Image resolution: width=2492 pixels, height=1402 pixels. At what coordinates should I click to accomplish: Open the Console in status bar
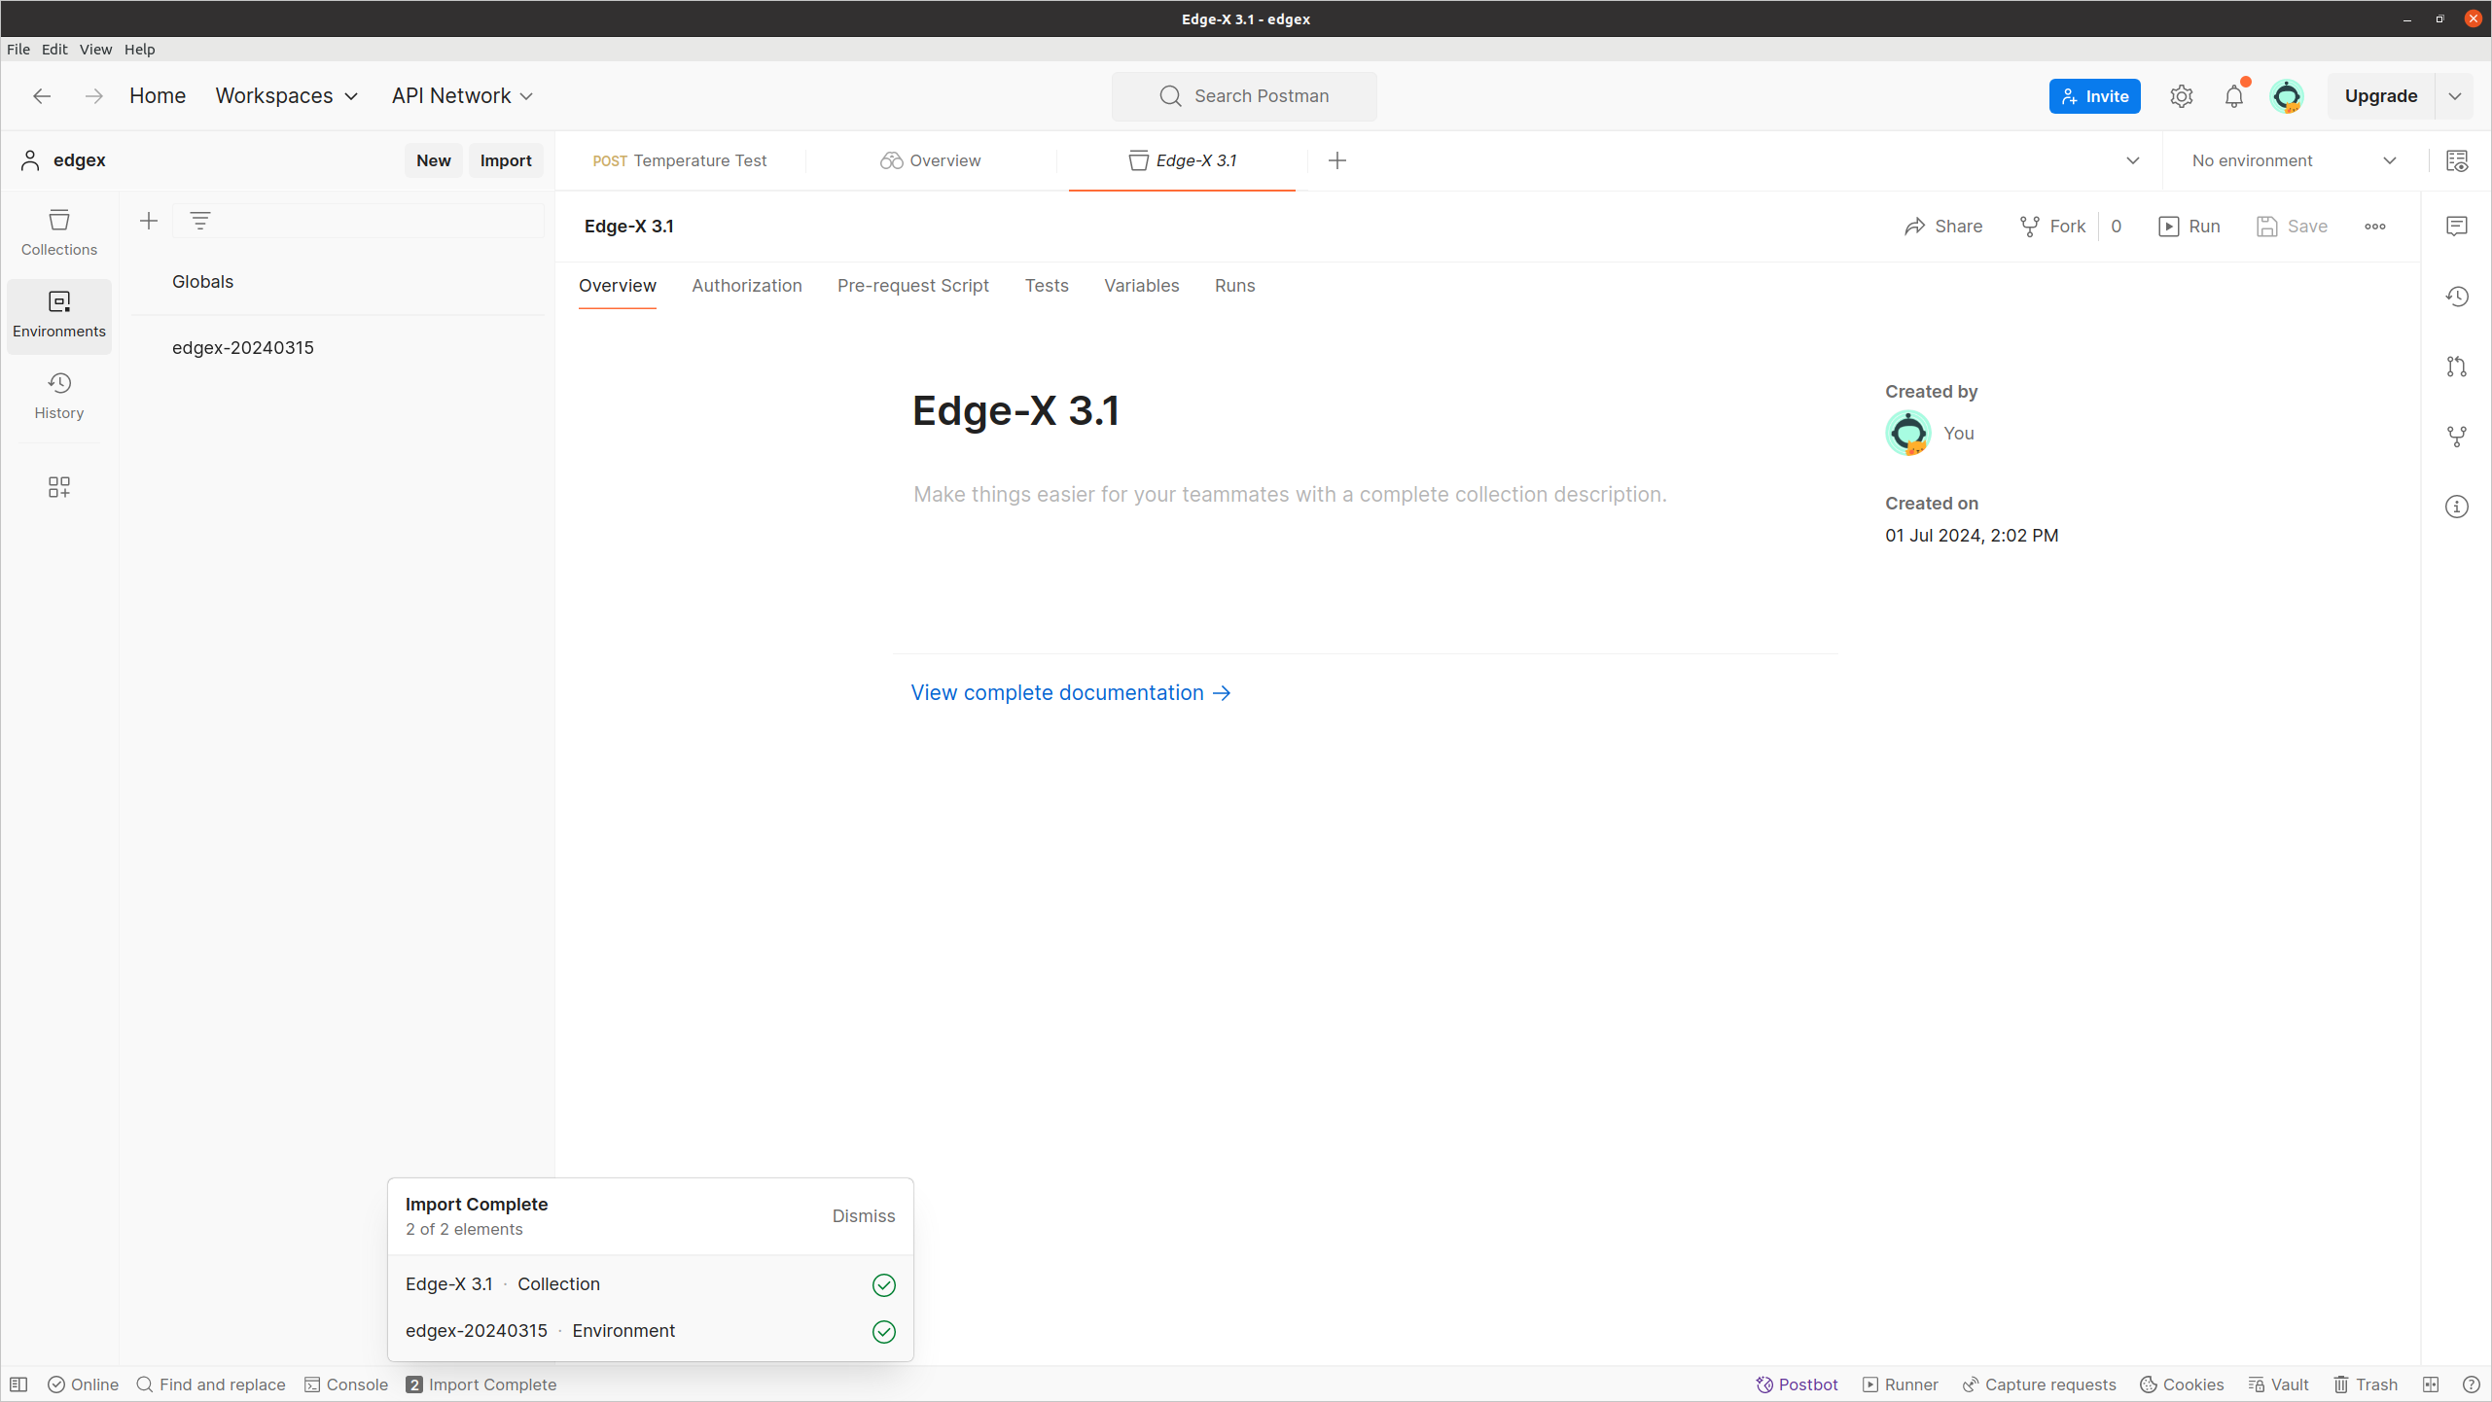[346, 1384]
